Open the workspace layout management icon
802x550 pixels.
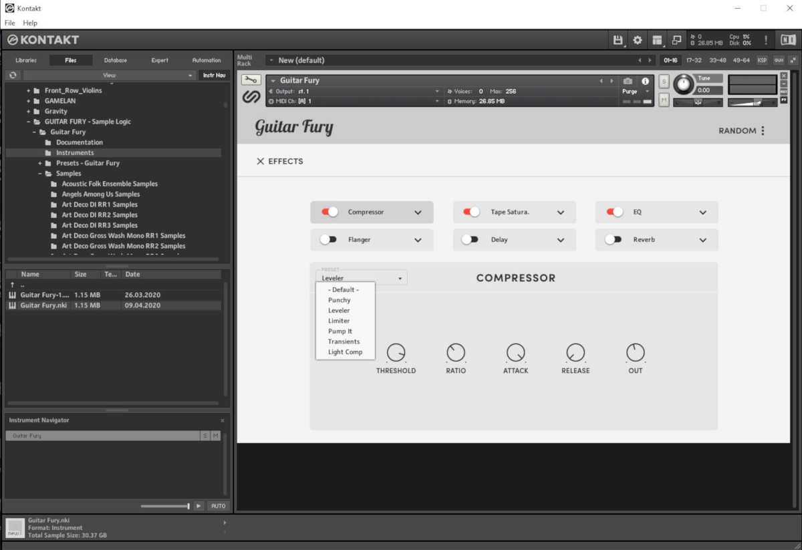tap(657, 40)
